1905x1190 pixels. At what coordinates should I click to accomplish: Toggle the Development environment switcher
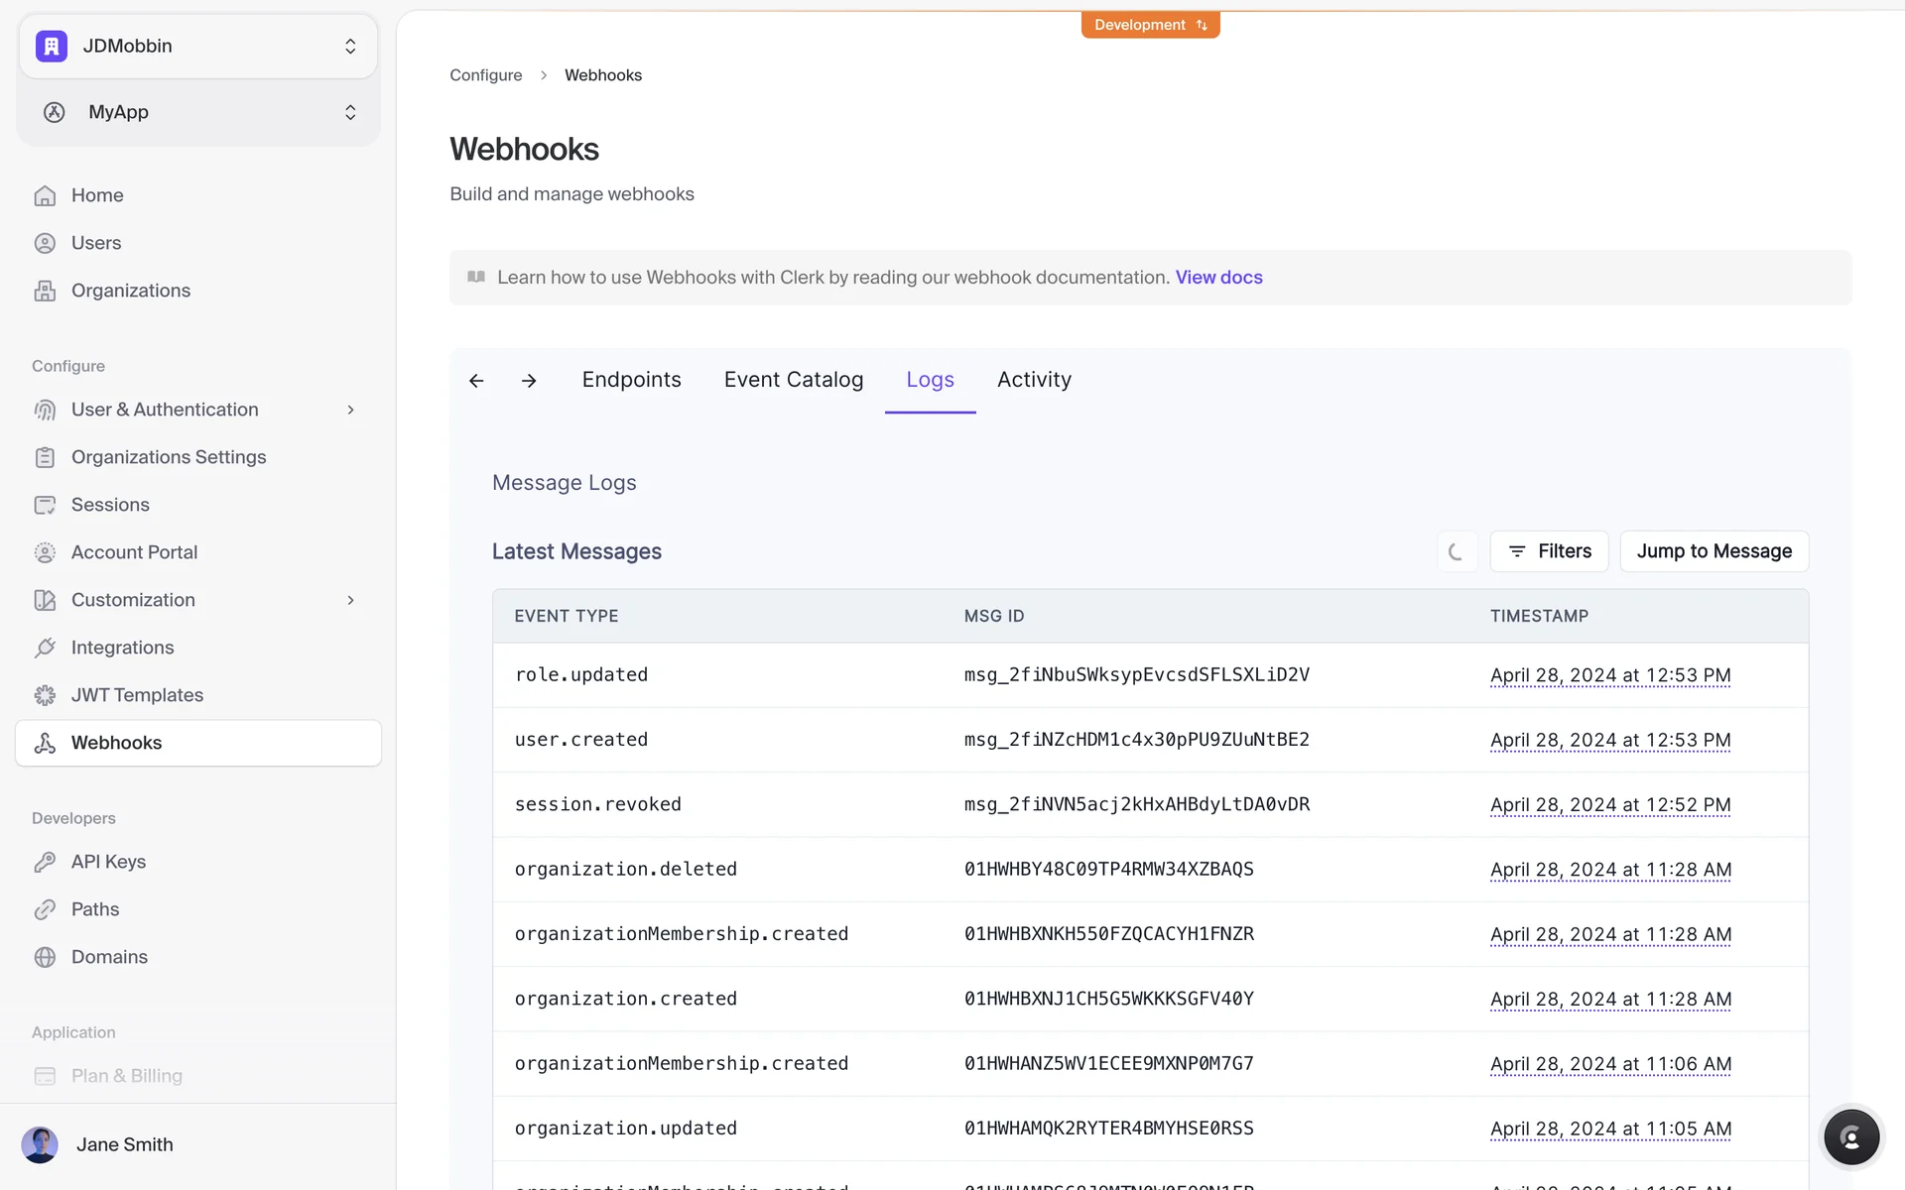click(x=1150, y=25)
